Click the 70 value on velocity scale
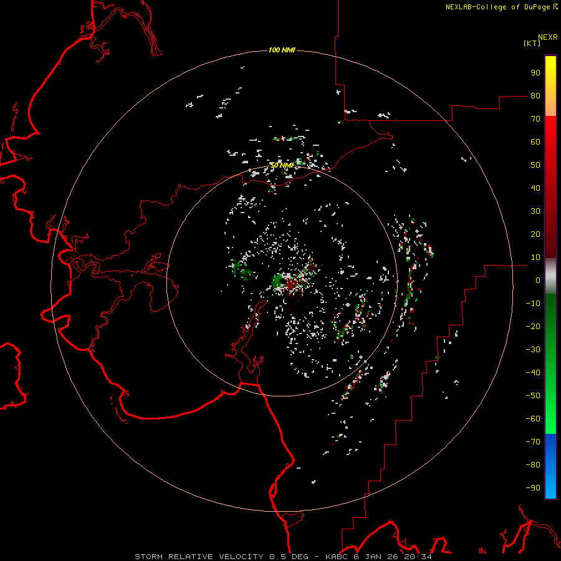 coord(535,119)
